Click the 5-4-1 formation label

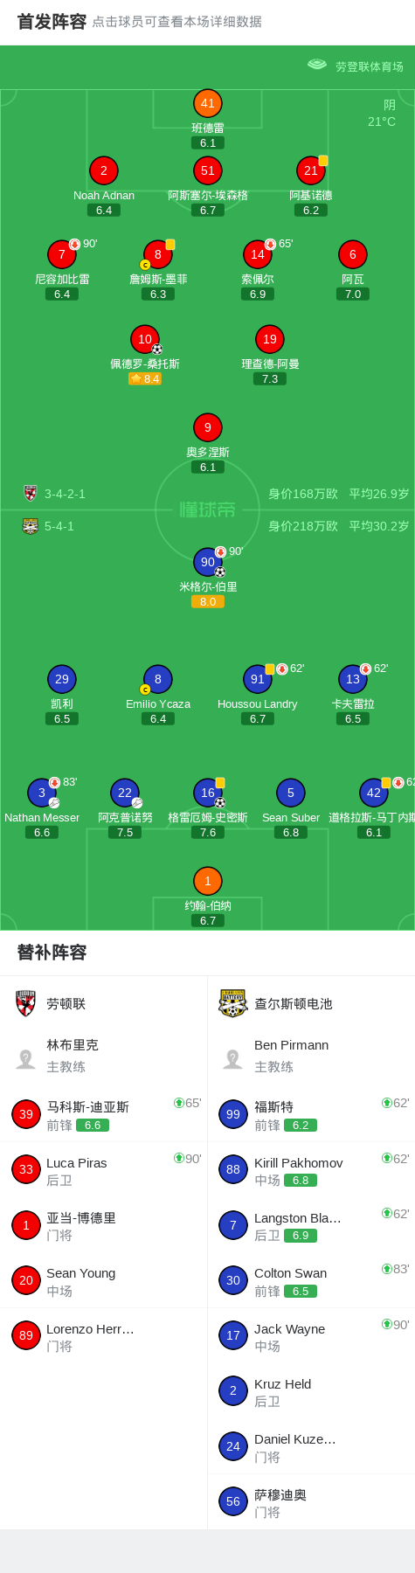point(59,526)
